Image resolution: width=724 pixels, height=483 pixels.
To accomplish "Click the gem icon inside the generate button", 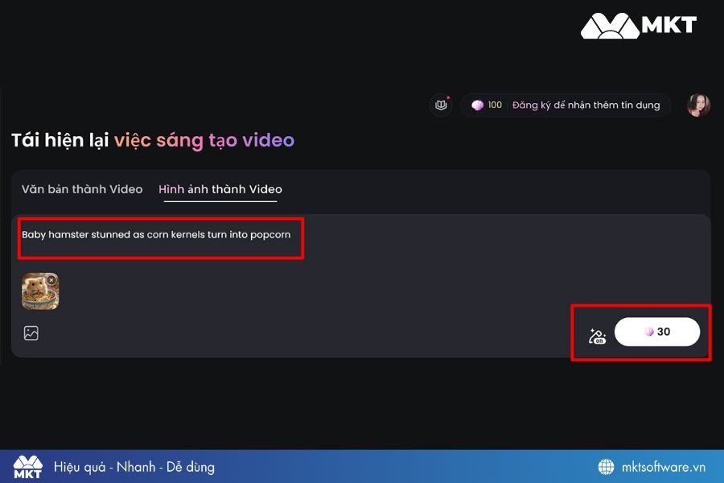I will [648, 332].
